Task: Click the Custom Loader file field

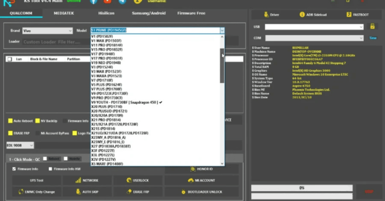Action: 56,42
